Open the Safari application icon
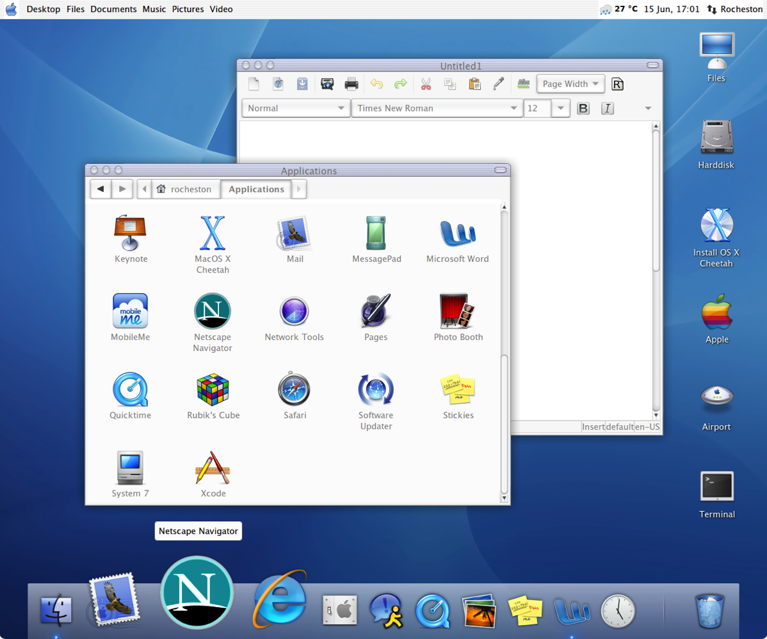 [x=295, y=389]
